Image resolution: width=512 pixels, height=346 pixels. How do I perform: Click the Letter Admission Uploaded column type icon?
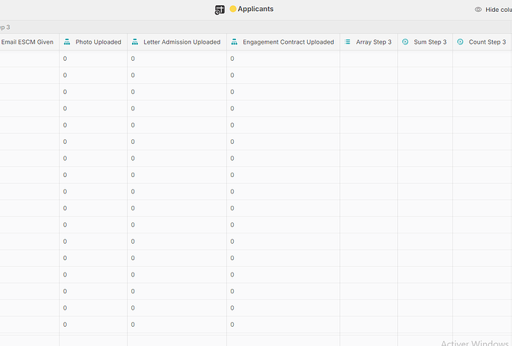pyautogui.click(x=135, y=41)
